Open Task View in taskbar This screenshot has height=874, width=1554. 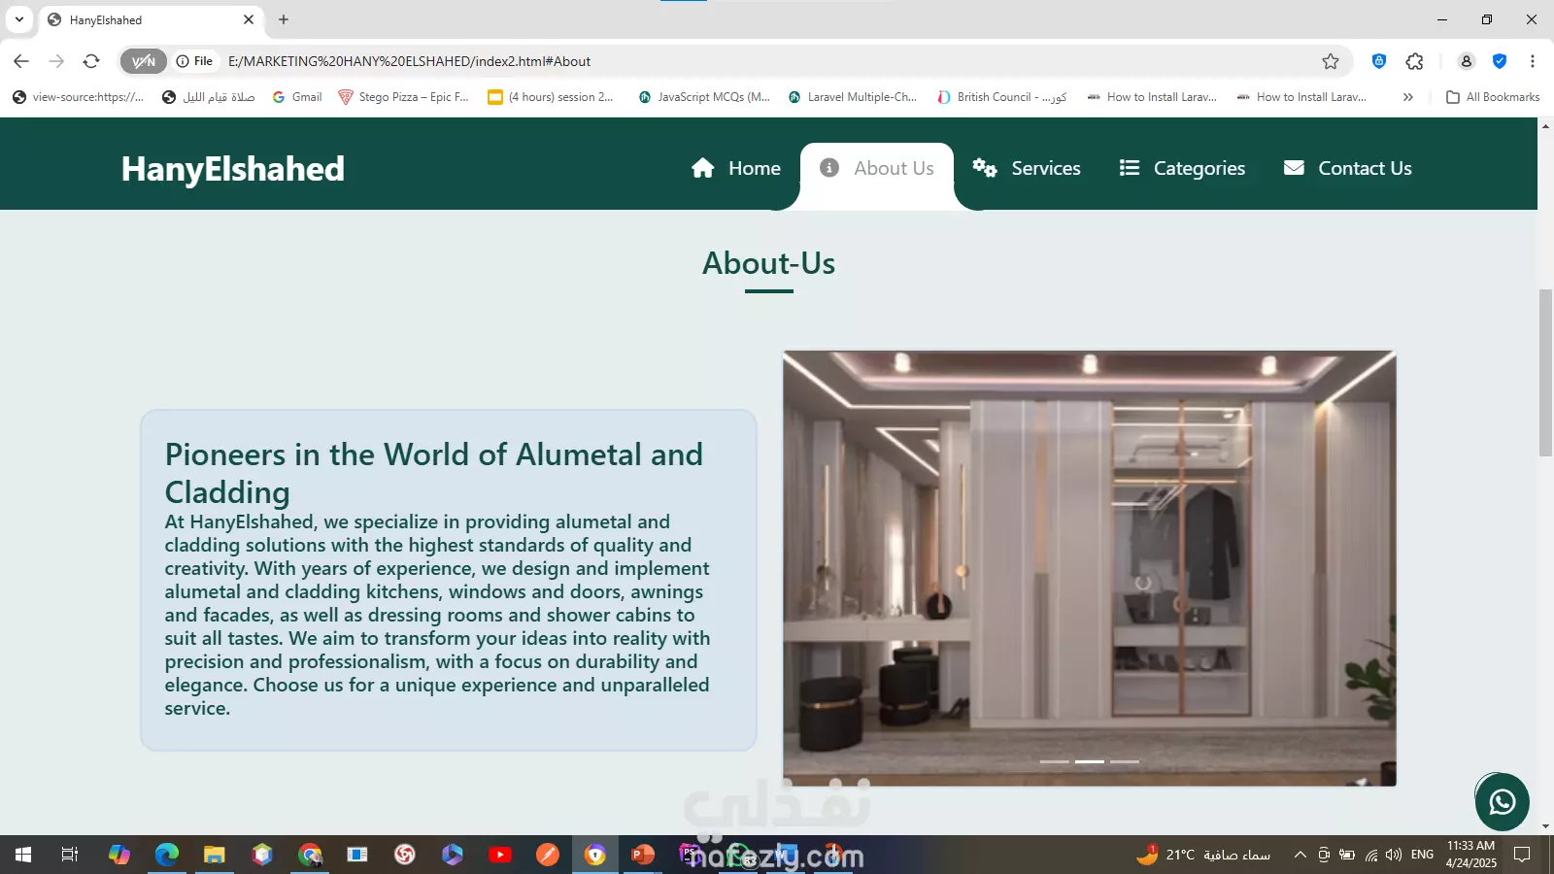tap(70, 855)
